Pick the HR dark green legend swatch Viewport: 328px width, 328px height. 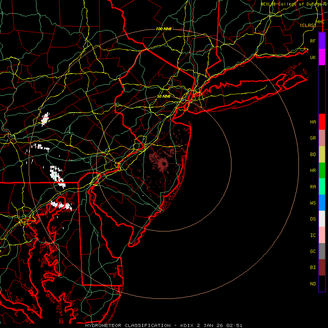(x=322, y=171)
